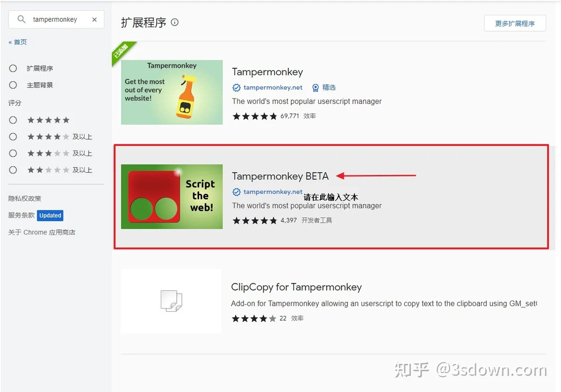The height and width of the screenshot is (392, 561).
Task: Open ClipCopy for Tampermonkey title
Action: (296, 287)
